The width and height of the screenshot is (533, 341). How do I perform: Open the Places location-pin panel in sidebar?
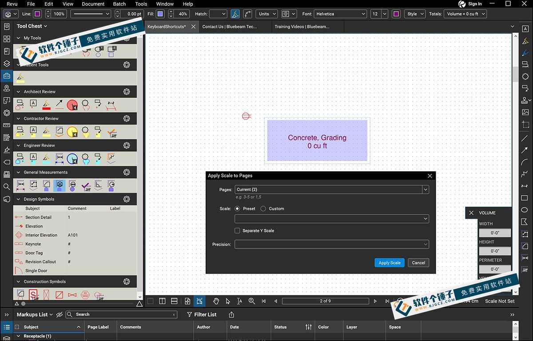[7, 88]
